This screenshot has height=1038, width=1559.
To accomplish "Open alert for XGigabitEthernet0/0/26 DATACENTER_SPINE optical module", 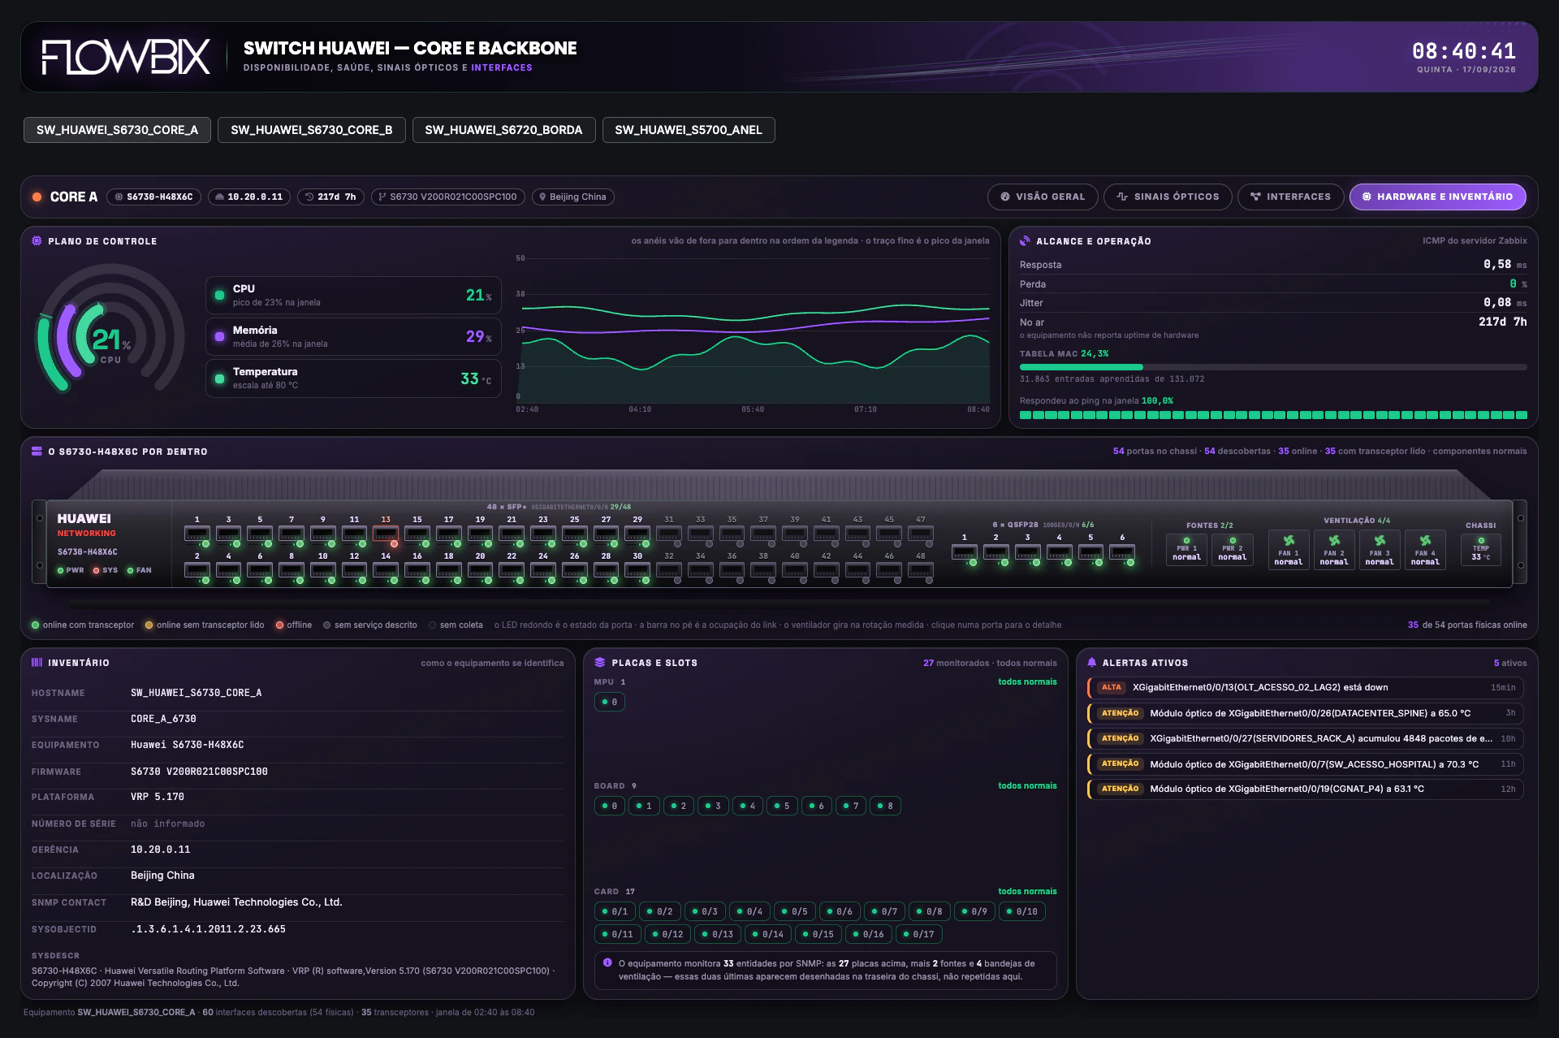I will pos(1306,713).
